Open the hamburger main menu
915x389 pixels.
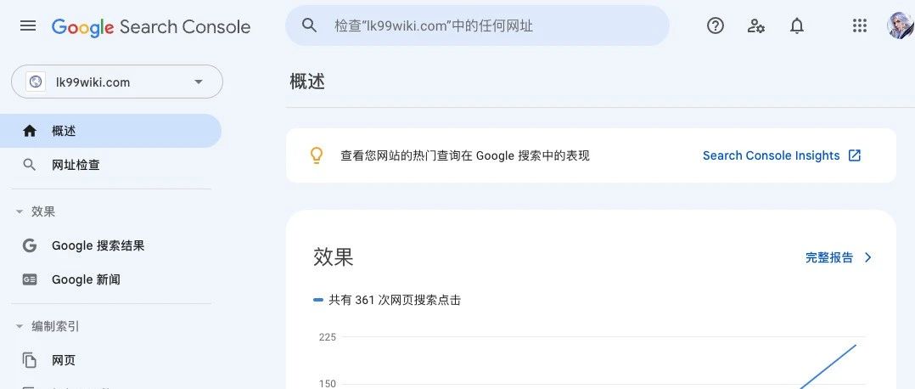click(28, 26)
